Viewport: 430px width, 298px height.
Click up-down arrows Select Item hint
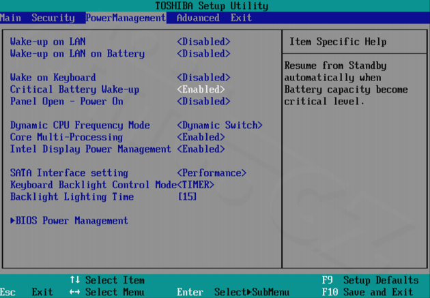pyautogui.click(x=107, y=280)
